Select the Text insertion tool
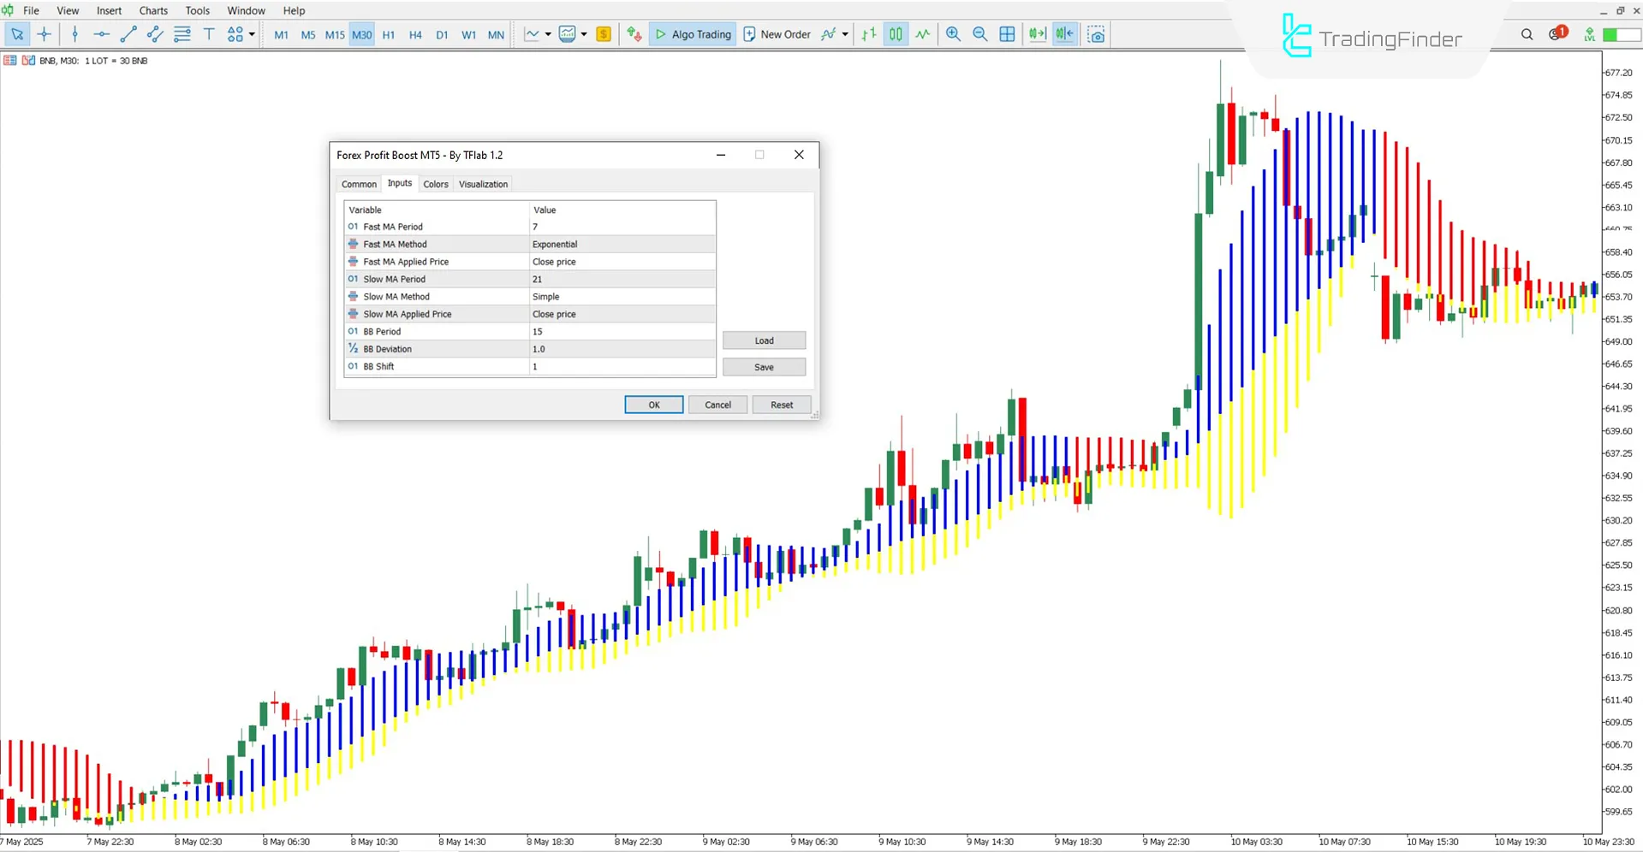The width and height of the screenshot is (1643, 852). (209, 34)
